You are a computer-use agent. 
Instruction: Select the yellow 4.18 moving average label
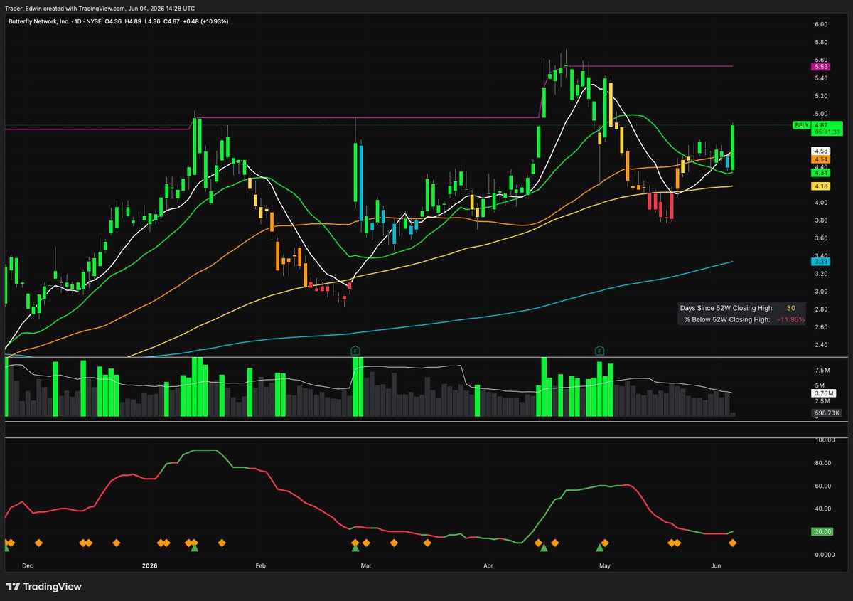coord(822,186)
